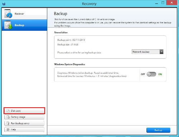The width and height of the screenshot is (179, 137).
Task: Open the Recover section in sidebar
Action: tap(24, 14)
